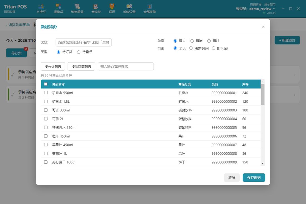
Task: Click the 按供应商筛选 filter button
Action: 81,67
